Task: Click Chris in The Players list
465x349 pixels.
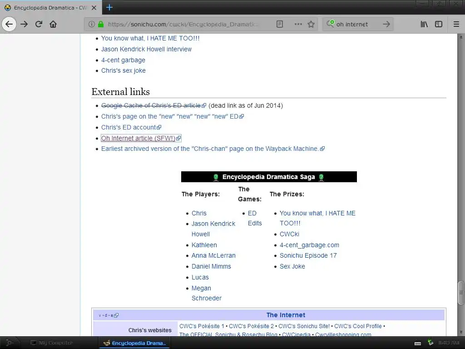Action: click(x=199, y=214)
